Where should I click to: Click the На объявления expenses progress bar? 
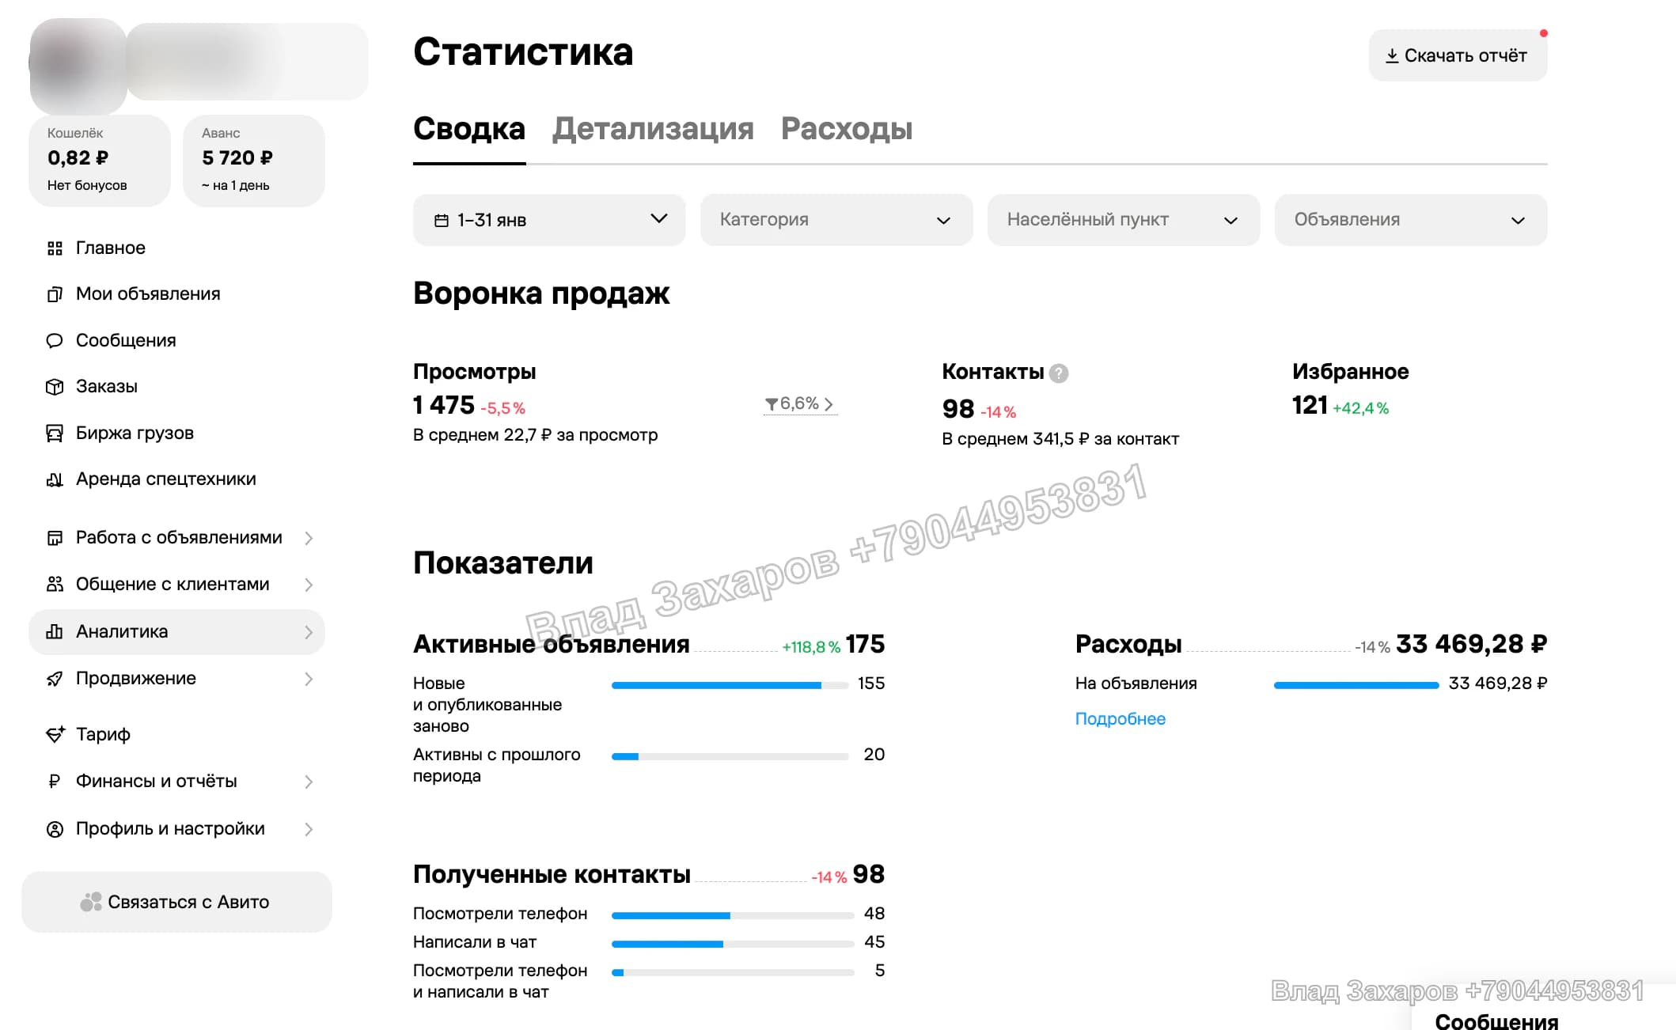point(1356,685)
